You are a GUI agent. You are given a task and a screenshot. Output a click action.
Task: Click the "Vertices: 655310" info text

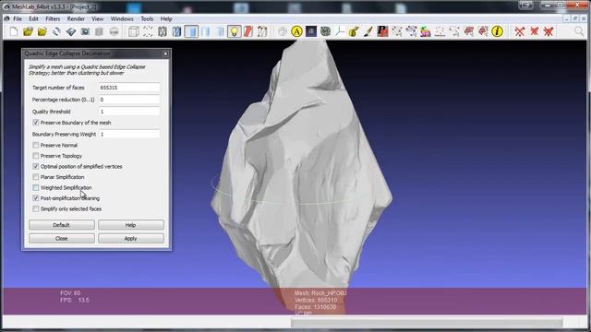coord(316,300)
